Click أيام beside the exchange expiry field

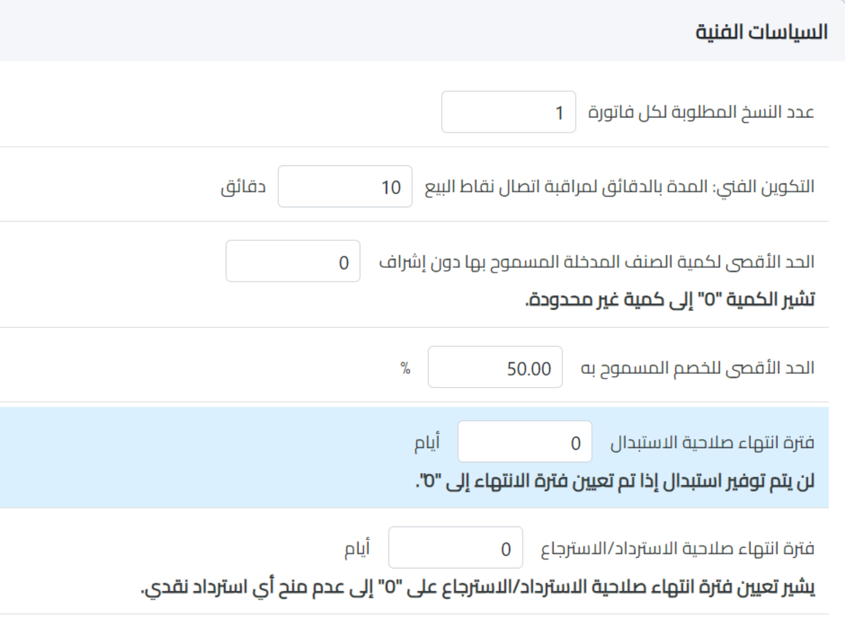427,442
